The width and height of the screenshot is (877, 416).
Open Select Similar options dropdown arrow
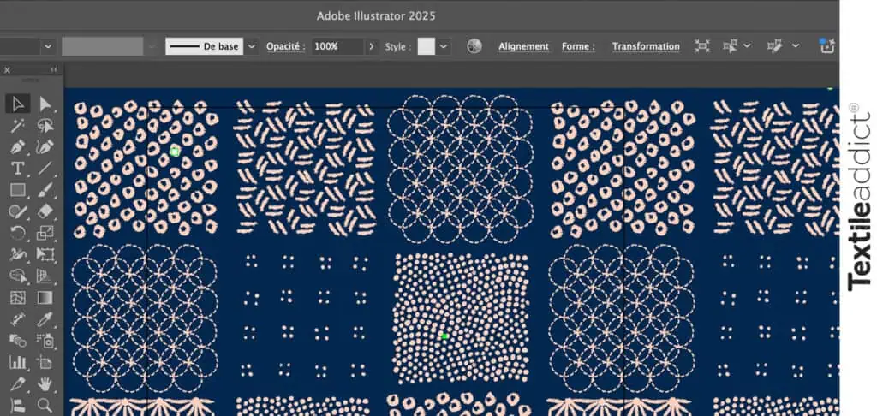(x=747, y=46)
